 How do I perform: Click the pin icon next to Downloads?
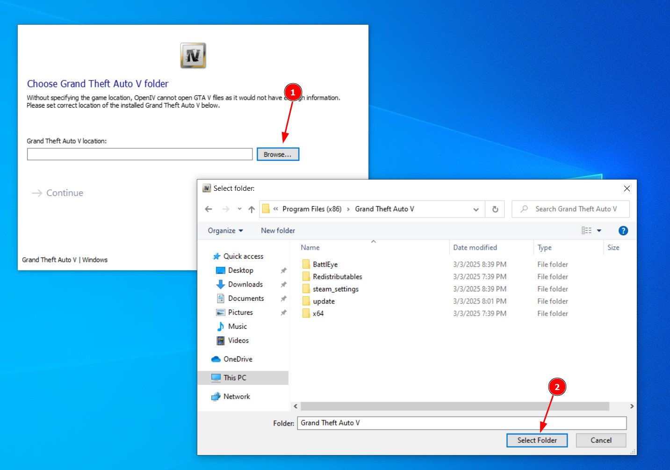(283, 284)
